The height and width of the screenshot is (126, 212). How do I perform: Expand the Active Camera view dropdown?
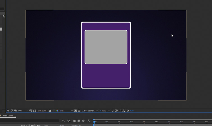point(90,111)
